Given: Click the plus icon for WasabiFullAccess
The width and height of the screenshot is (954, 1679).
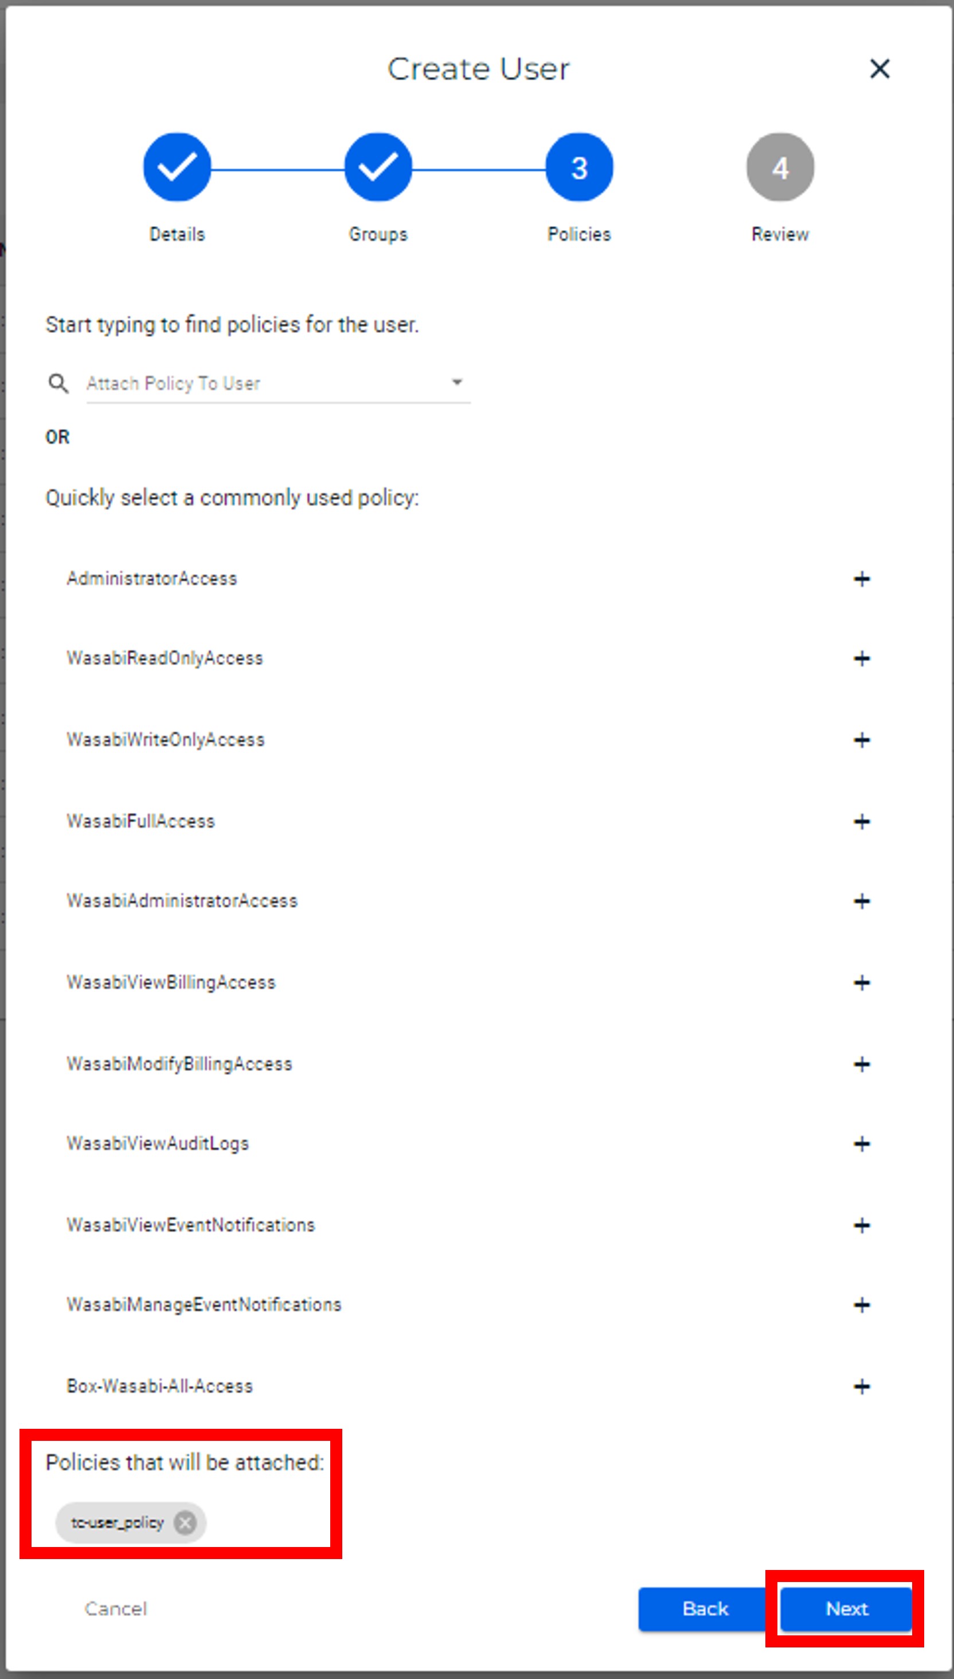Looking at the screenshot, I should (x=862, y=822).
